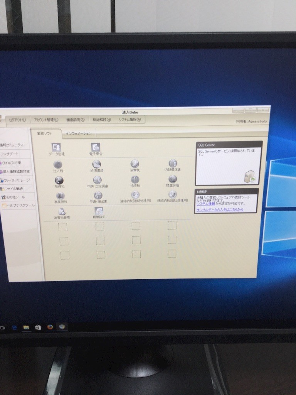Select アップデート in the sidebar
Screen dimensions: 296x395
pyautogui.click(x=9, y=154)
